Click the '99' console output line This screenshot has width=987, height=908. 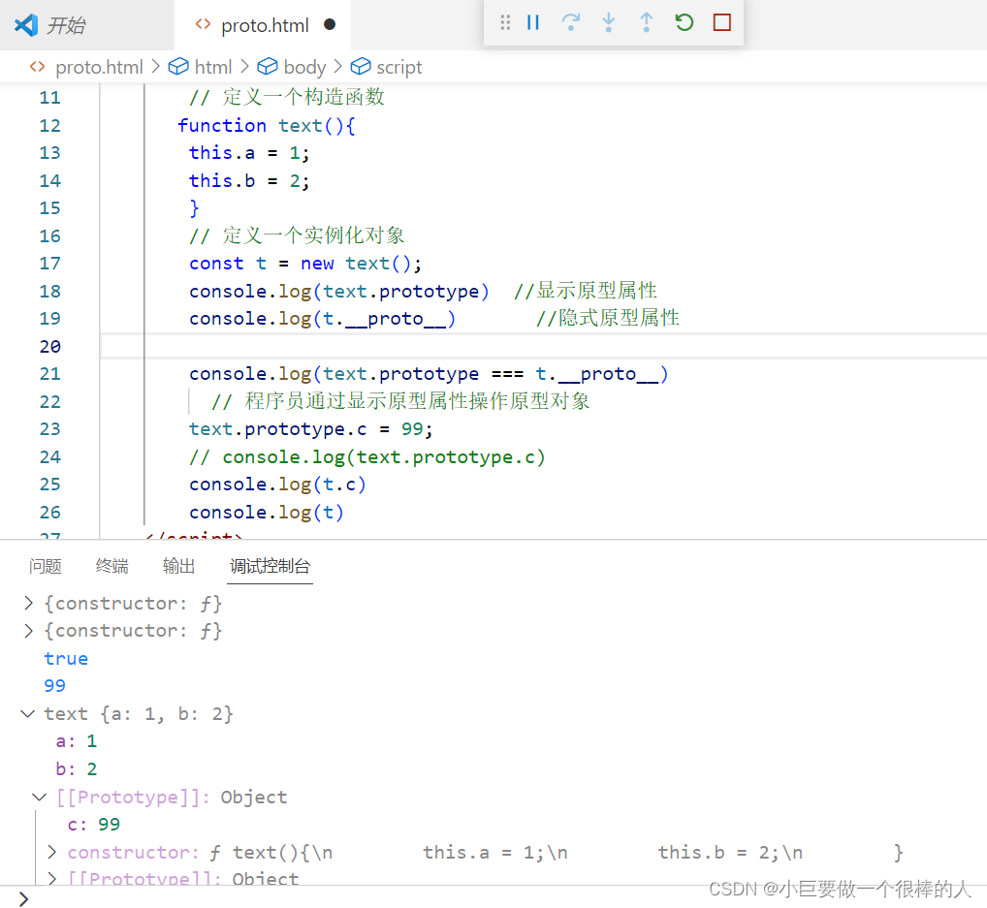point(54,685)
